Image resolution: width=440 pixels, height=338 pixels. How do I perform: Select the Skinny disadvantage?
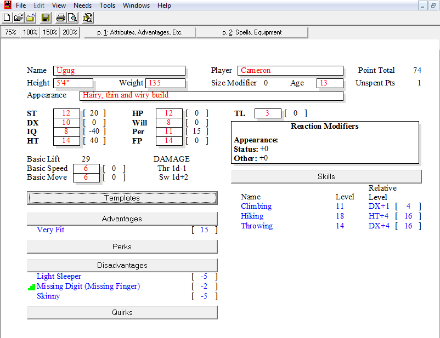pyautogui.click(x=48, y=296)
